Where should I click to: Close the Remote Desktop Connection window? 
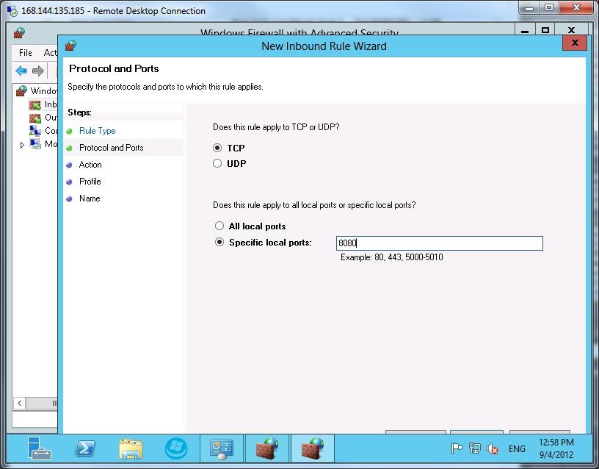pyautogui.click(x=576, y=8)
